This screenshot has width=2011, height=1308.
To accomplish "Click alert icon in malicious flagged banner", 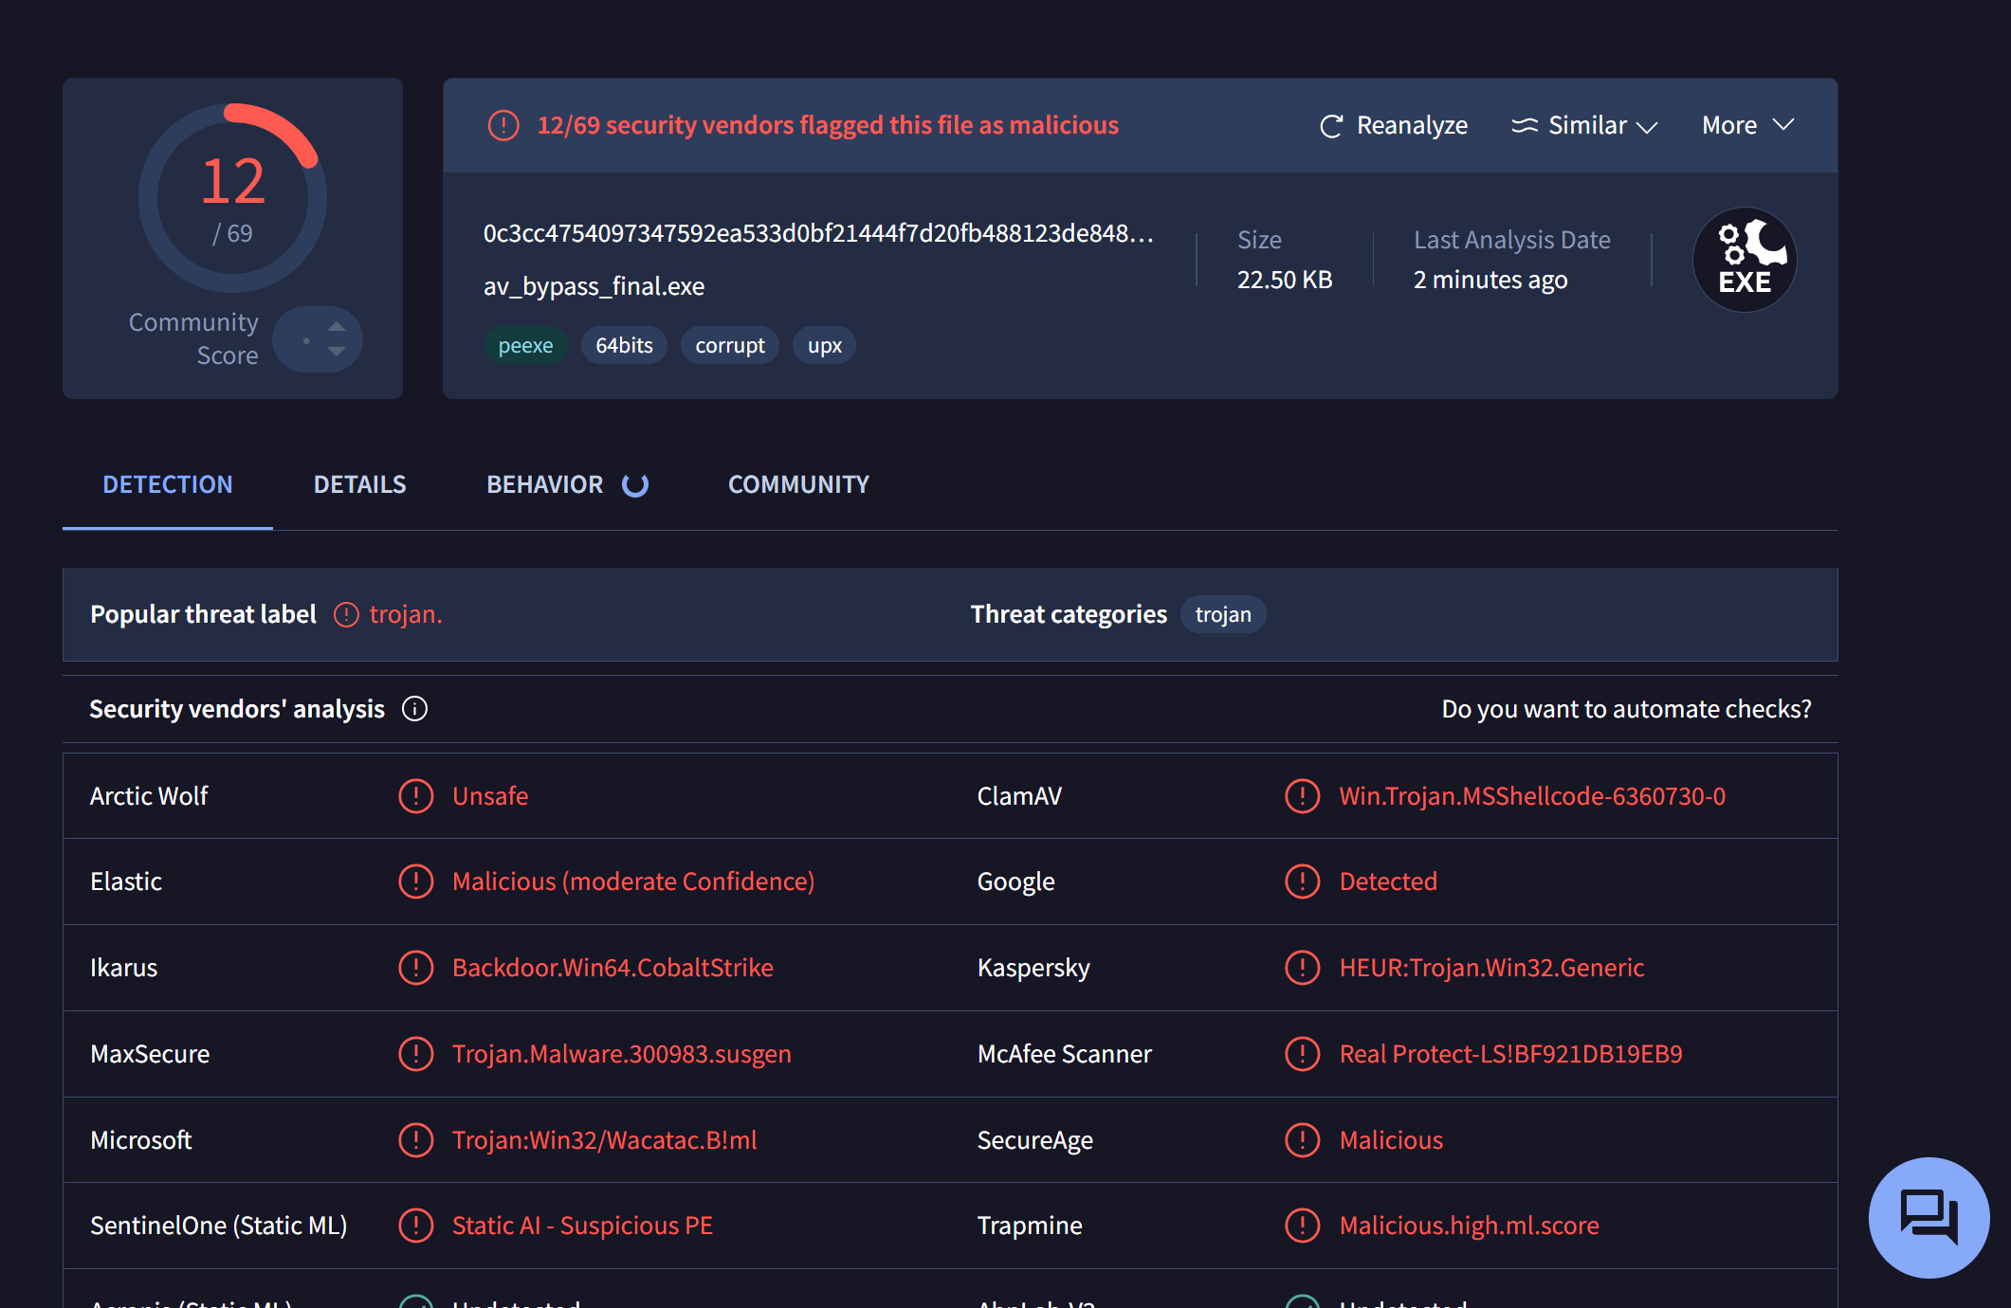I will point(503,125).
